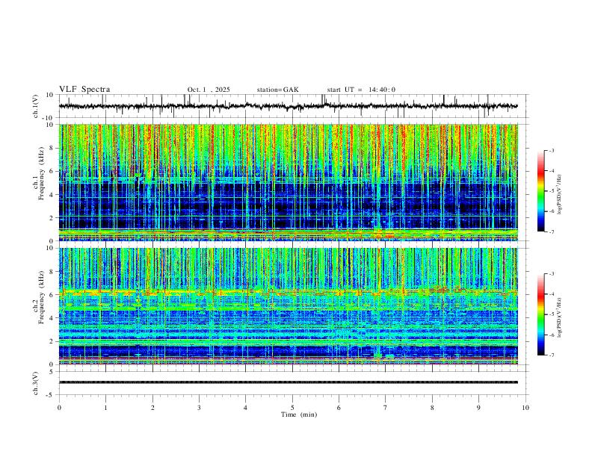This screenshot has height=457, width=592.
Task: Click the ch.1 voltage waveform trace panel
Action: coord(293,106)
